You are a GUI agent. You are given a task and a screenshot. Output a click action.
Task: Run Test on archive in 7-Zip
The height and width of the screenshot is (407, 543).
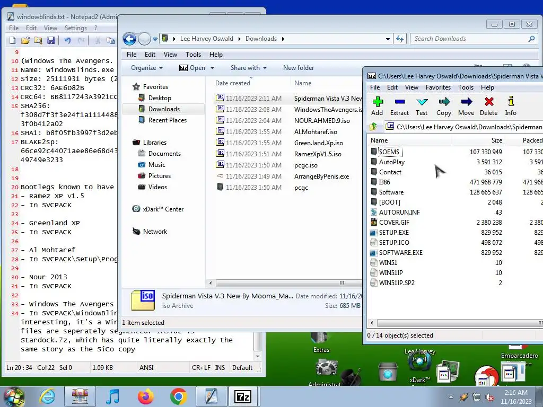coord(422,106)
